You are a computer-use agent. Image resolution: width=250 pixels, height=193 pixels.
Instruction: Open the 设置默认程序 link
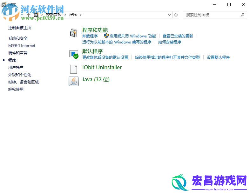tap(218, 57)
